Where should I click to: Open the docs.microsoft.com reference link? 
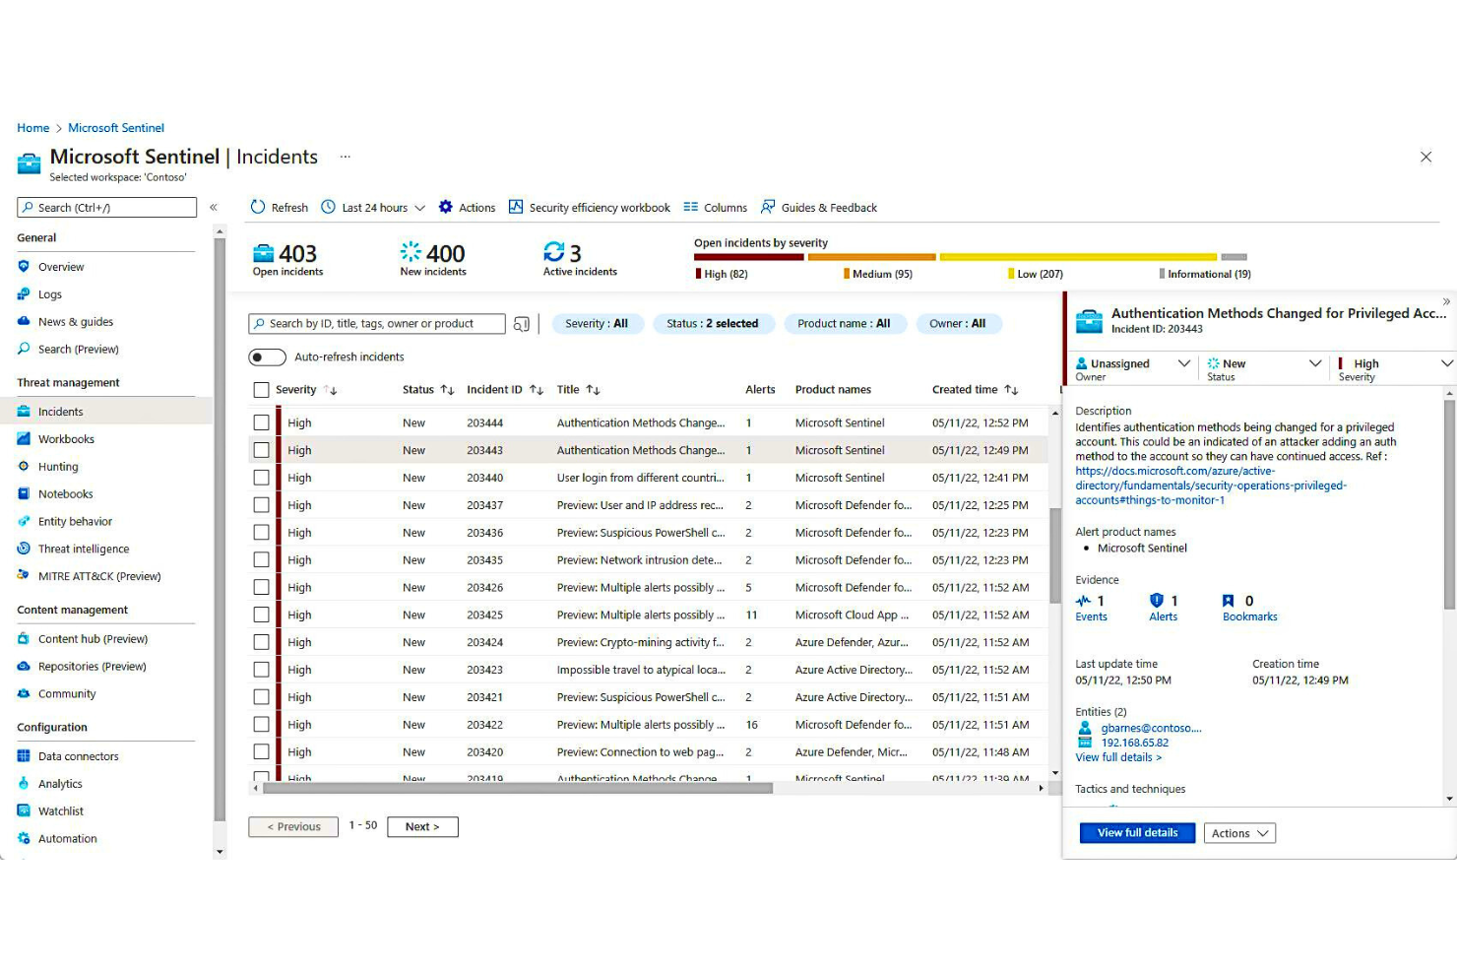click(1211, 486)
